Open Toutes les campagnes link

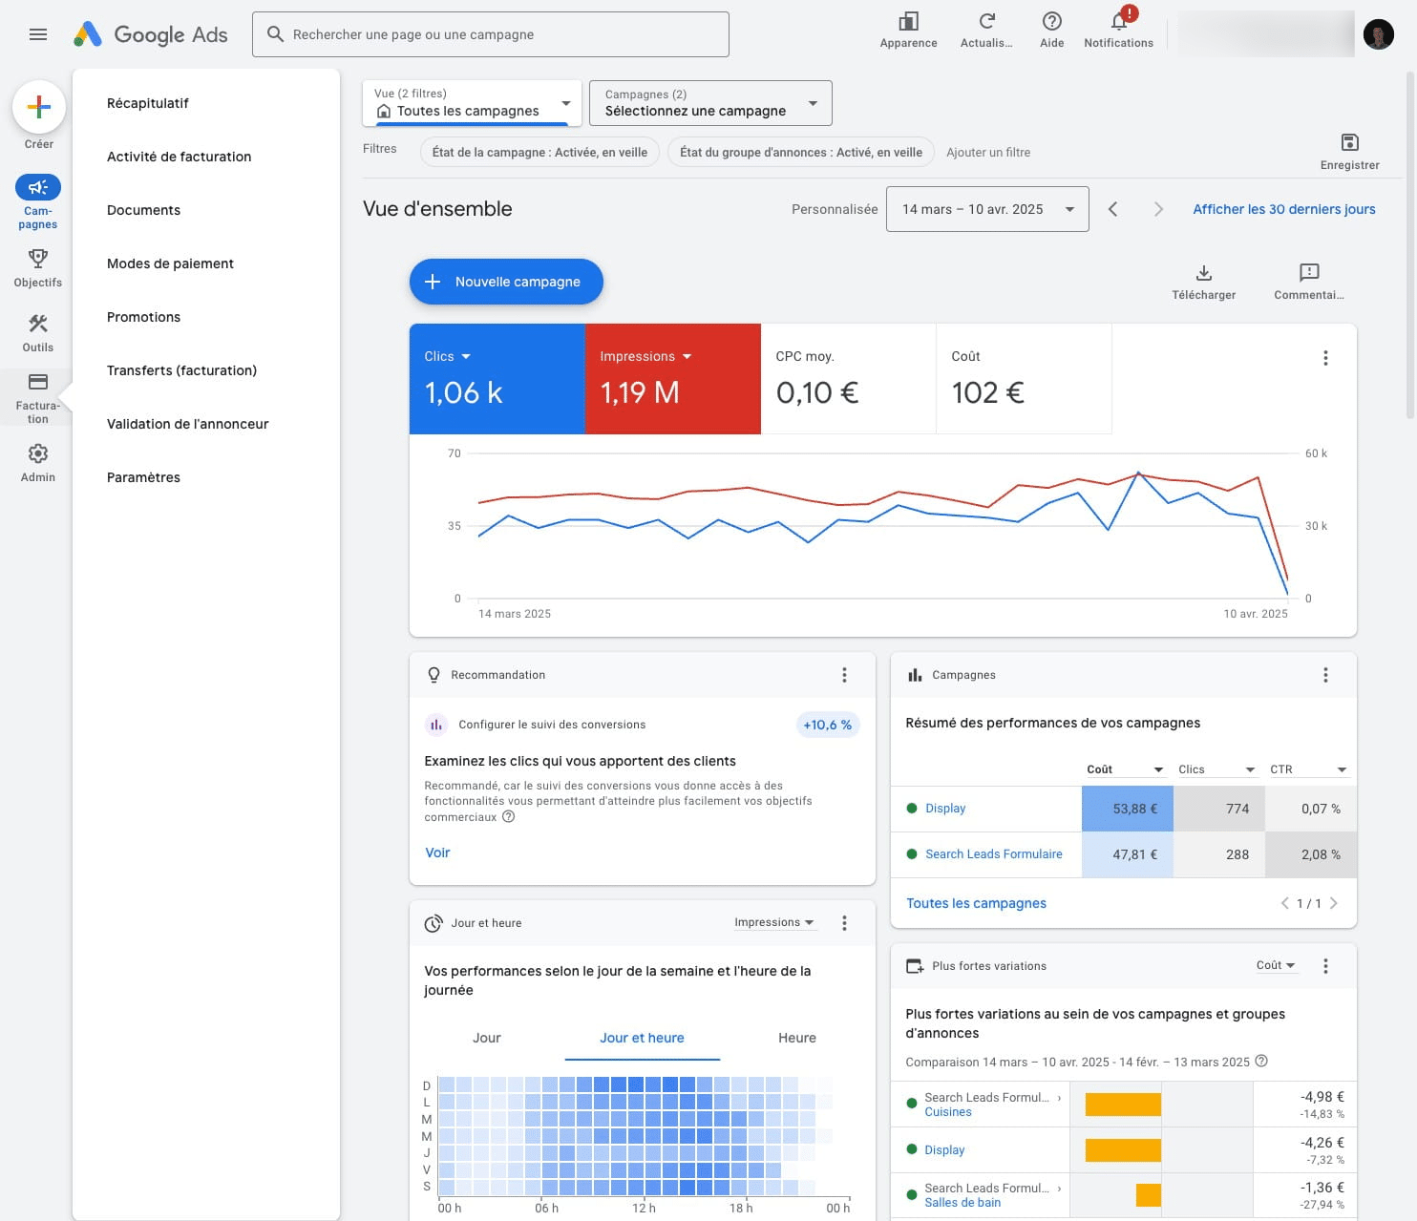pyautogui.click(x=976, y=903)
